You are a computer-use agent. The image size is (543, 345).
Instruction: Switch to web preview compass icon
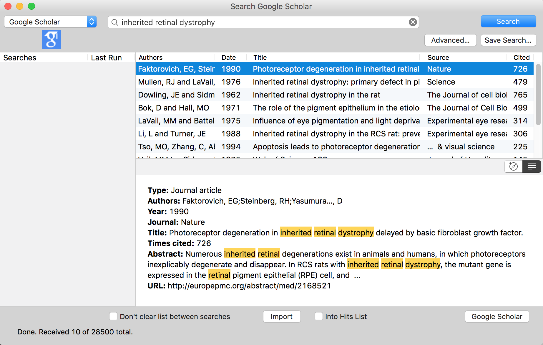tap(514, 166)
